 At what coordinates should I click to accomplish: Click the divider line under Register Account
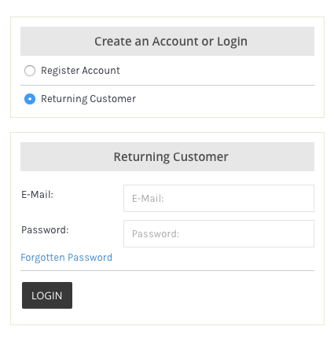coord(167,85)
